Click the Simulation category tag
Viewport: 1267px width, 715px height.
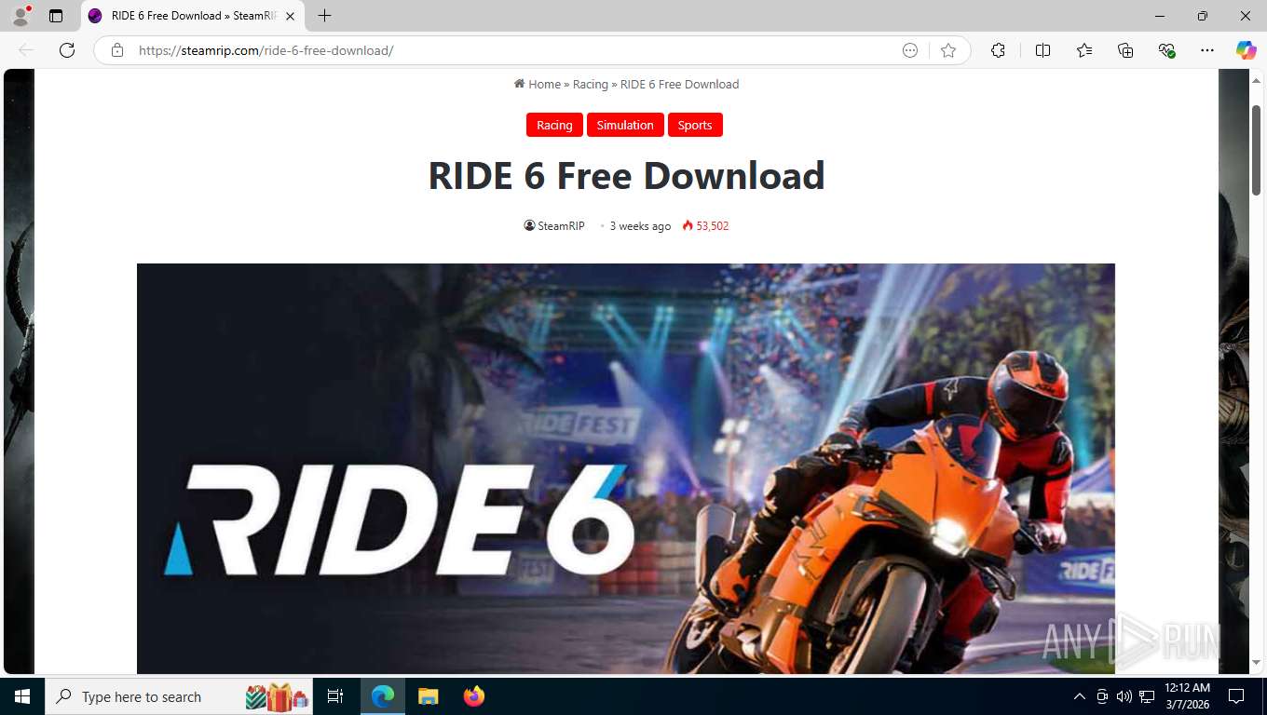click(x=625, y=125)
